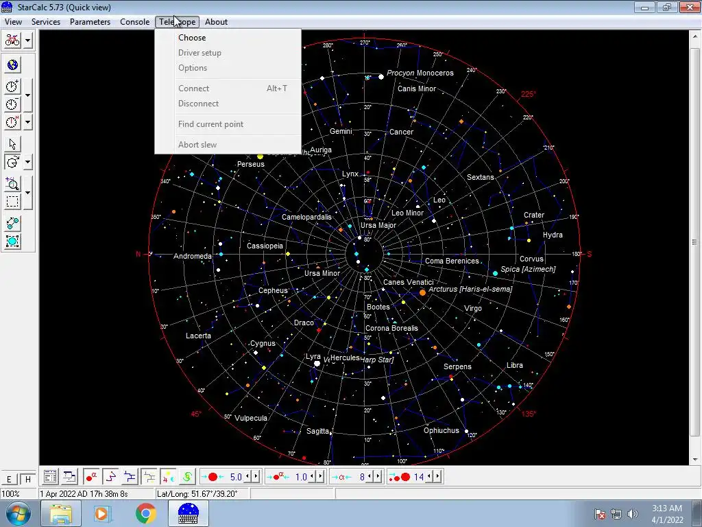Toggle horizontal H coordinate mode
The image size is (702, 527).
click(x=27, y=479)
